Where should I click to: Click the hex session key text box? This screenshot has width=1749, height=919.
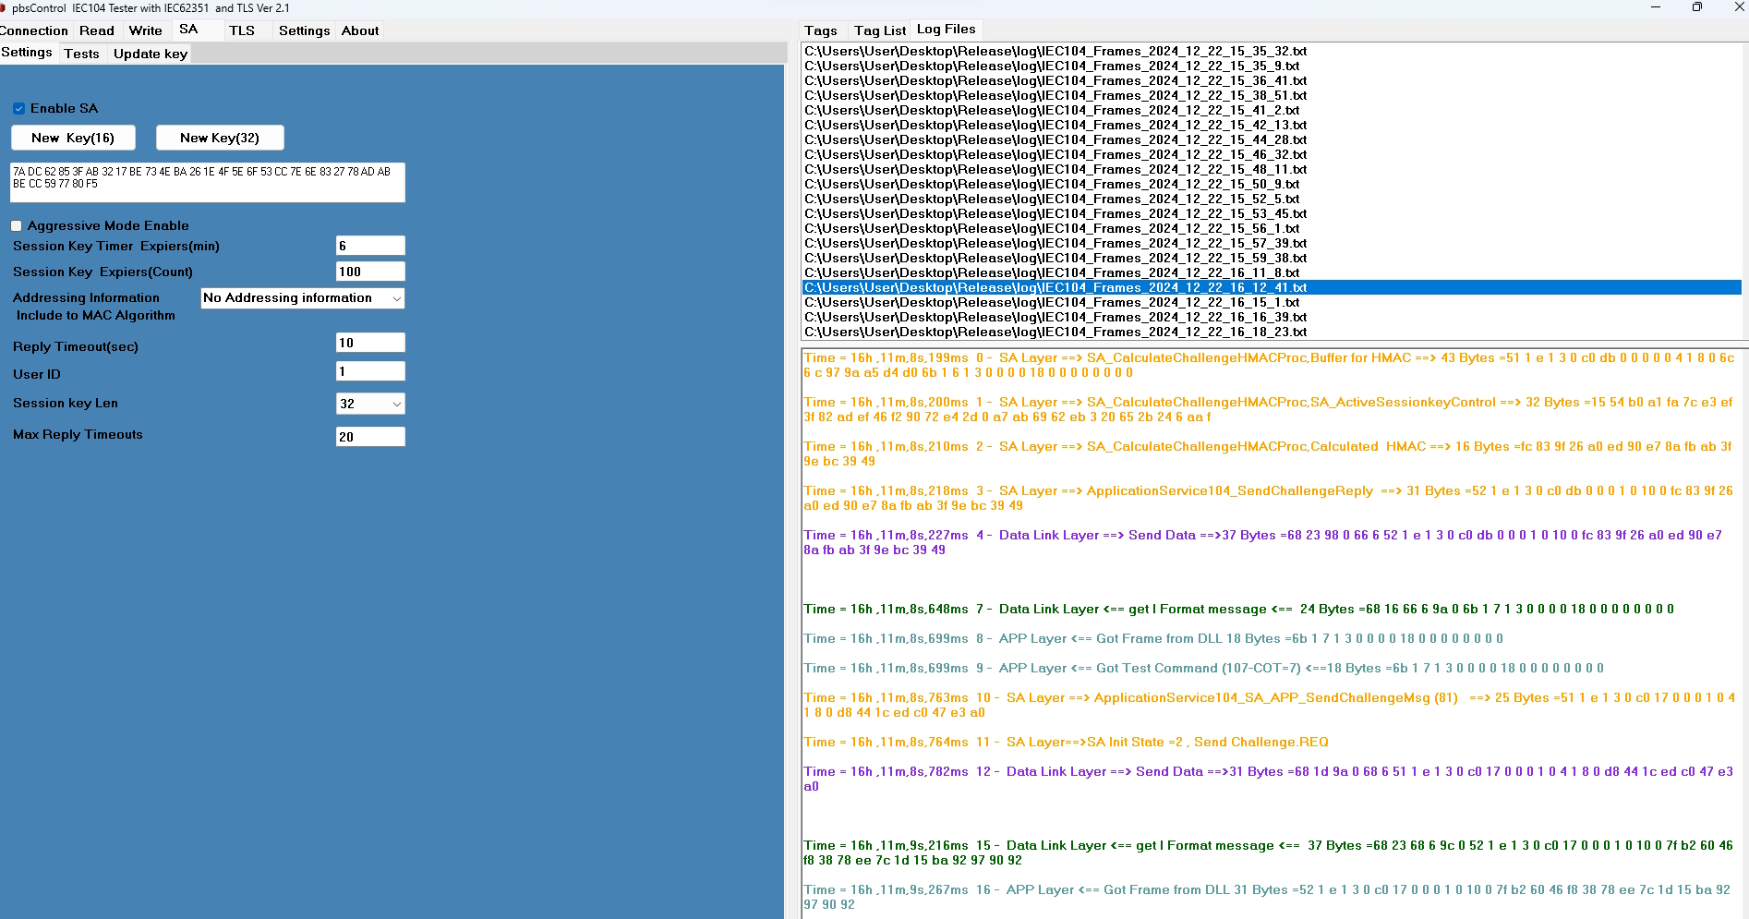(207, 182)
